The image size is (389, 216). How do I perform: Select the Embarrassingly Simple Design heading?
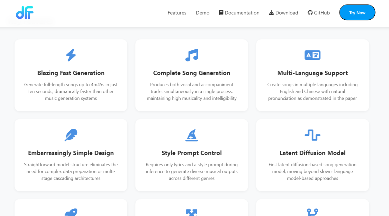(x=71, y=153)
